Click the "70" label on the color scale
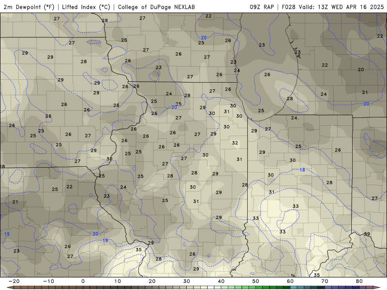Viewport: 387px width, 290px height. (x=325, y=281)
